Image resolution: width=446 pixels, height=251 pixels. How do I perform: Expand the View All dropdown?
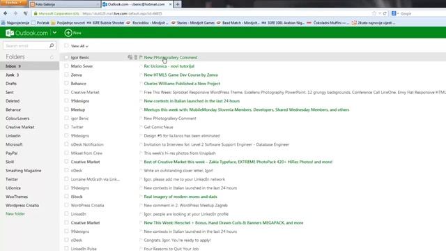(x=79, y=46)
